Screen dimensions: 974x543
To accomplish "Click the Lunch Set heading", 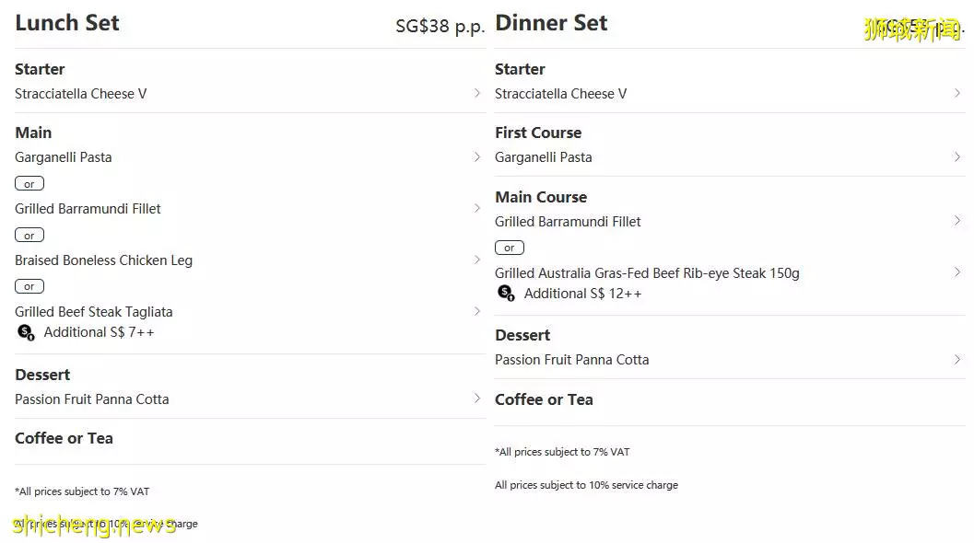I will click(67, 23).
